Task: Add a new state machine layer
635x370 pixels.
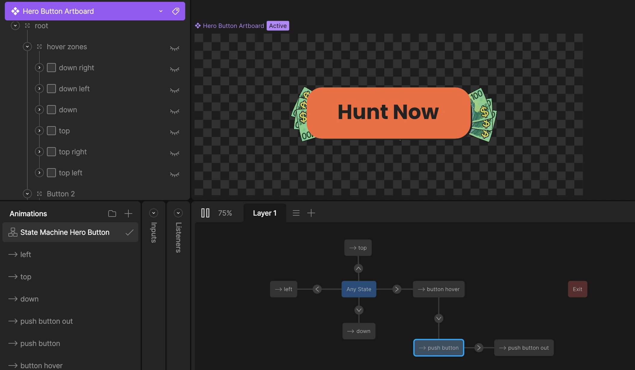Action: click(x=311, y=213)
